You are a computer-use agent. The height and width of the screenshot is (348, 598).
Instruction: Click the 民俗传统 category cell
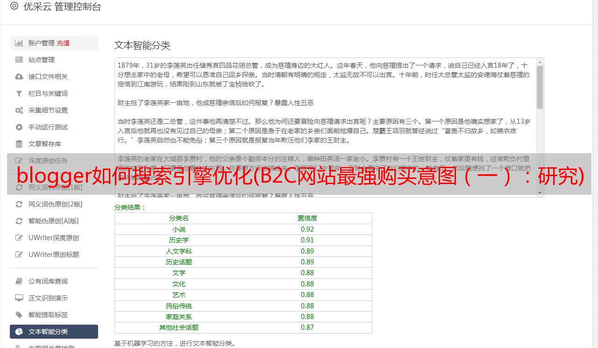click(179, 306)
